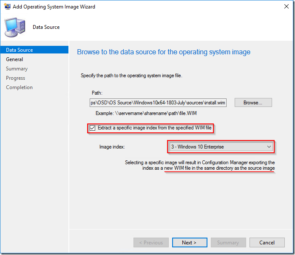Click the 'Browse to the data source' heading
295x255 pixels.
tap(164, 52)
